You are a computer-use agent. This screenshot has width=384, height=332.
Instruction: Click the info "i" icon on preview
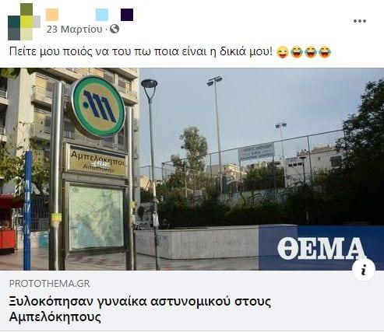[364, 270]
